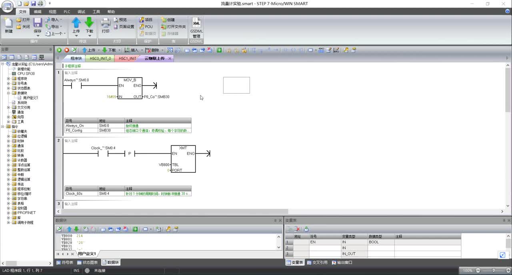Screen dimensions: 512x275
Task: Click 上传 in the editor toolbar
Action: point(88,50)
